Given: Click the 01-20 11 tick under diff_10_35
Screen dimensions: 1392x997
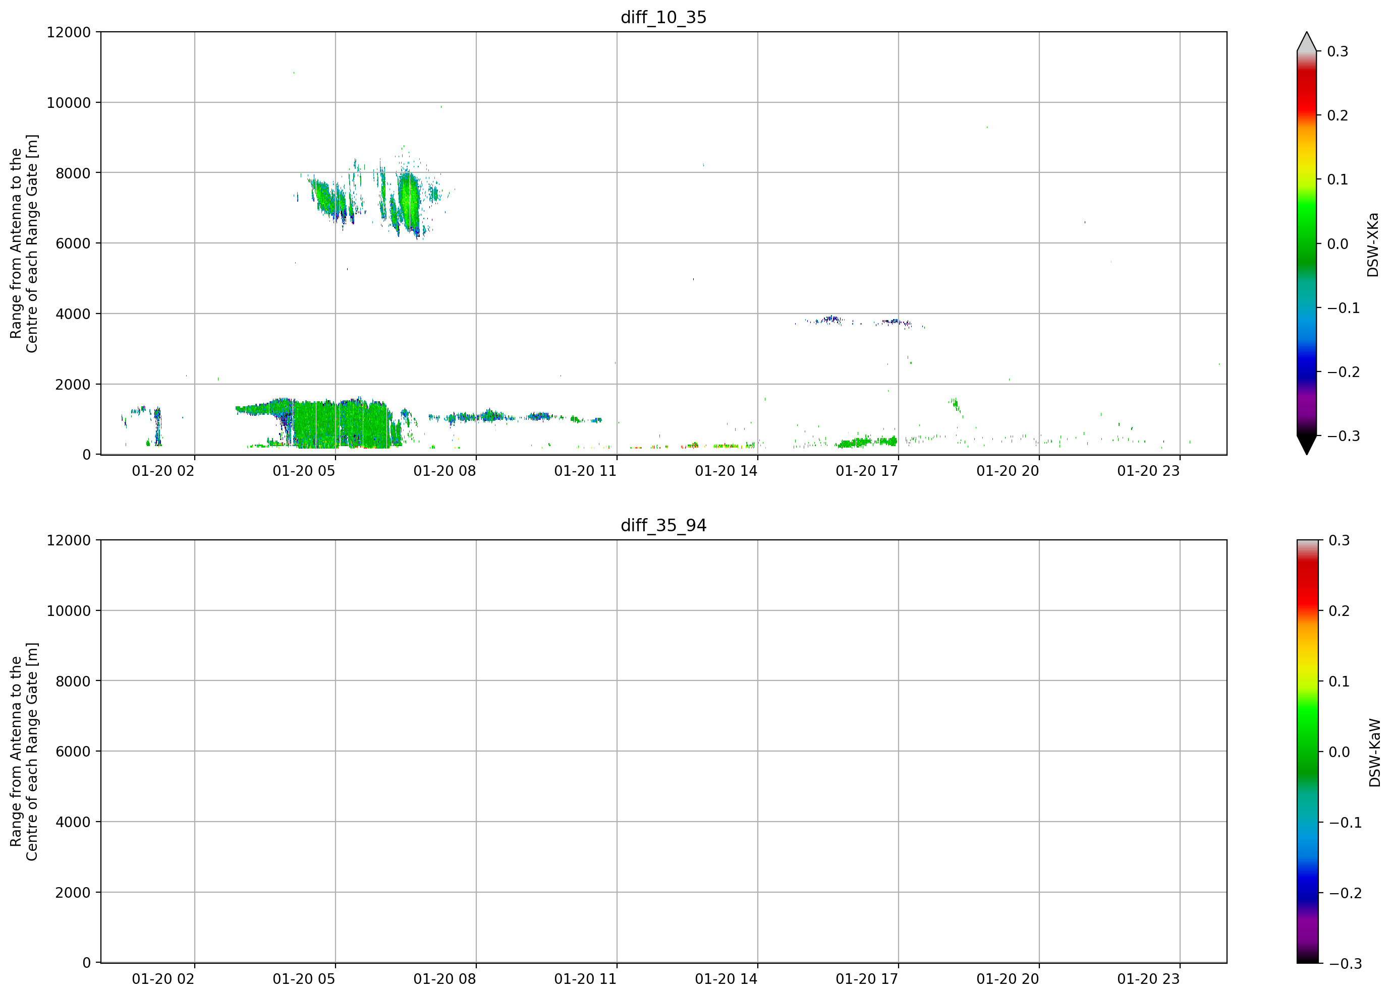Looking at the screenshot, I should tap(586, 471).
